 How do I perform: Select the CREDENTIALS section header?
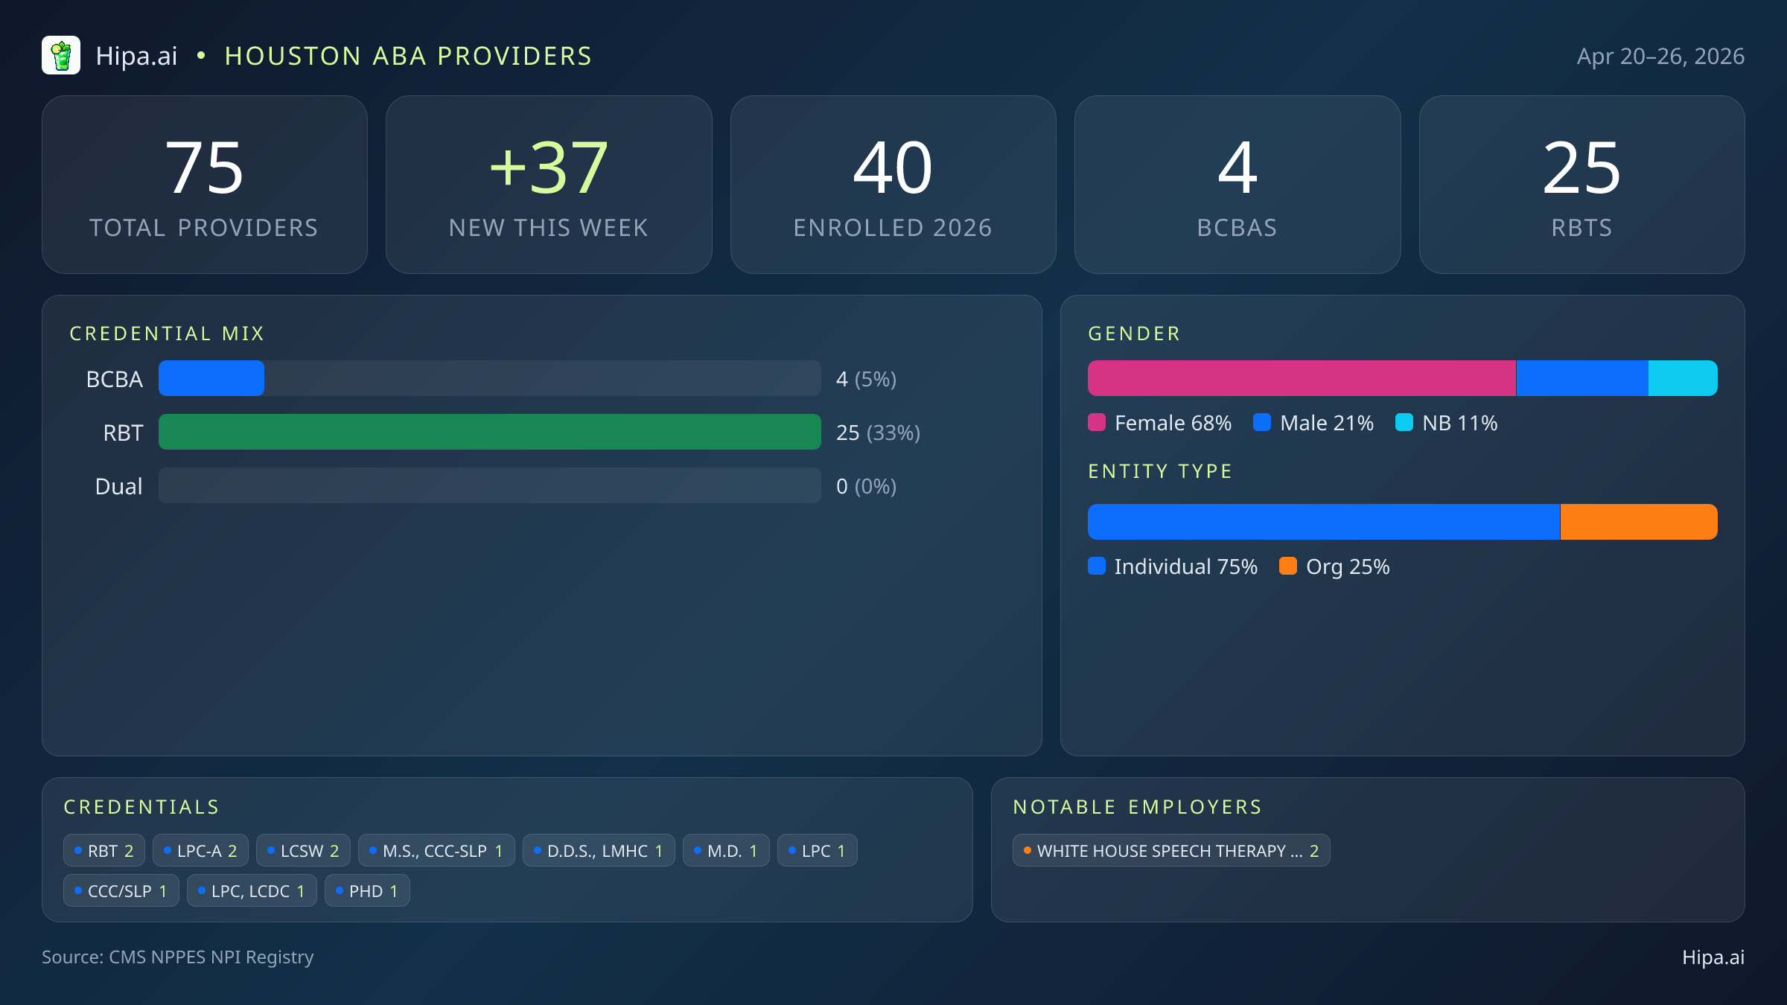[142, 806]
